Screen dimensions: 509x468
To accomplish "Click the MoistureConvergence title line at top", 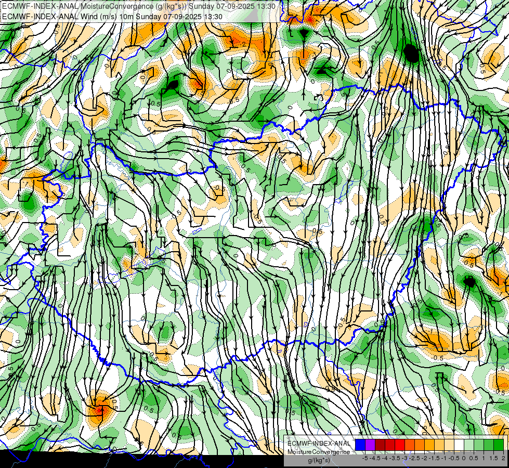I will [x=139, y=6].
